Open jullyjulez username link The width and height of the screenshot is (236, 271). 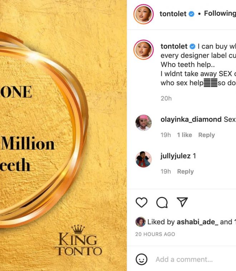pos(176,156)
